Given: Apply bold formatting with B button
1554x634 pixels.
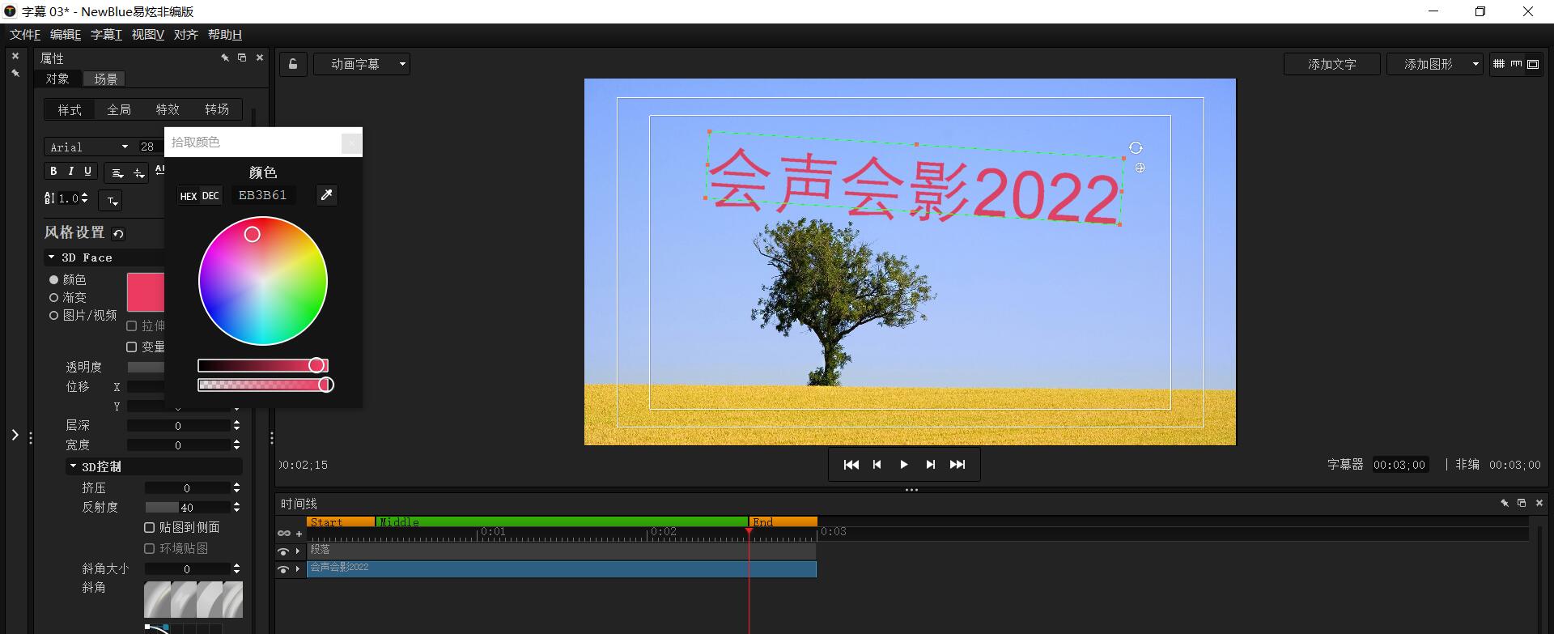Looking at the screenshot, I should point(53,171).
